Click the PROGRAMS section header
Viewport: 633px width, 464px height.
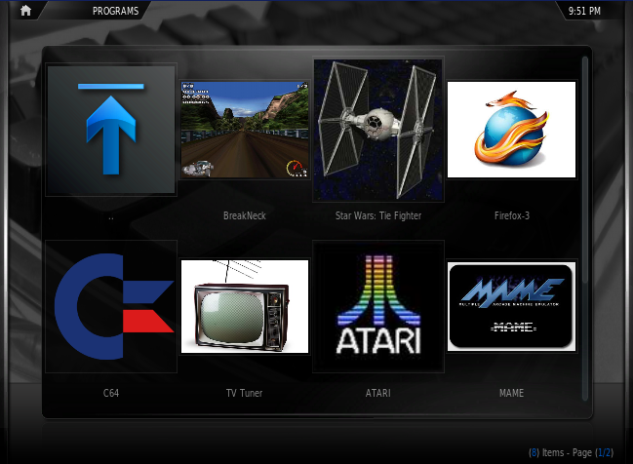[x=115, y=11]
